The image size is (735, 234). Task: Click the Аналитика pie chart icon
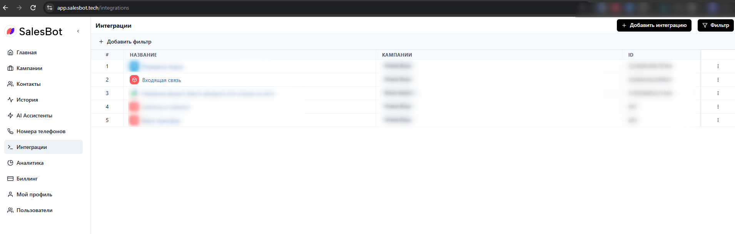(10, 163)
